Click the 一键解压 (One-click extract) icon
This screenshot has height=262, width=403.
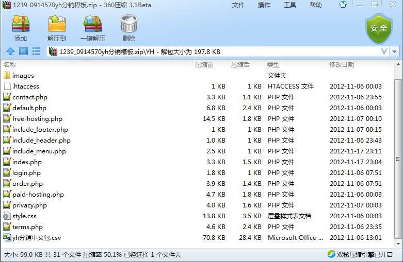tap(93, 24)
